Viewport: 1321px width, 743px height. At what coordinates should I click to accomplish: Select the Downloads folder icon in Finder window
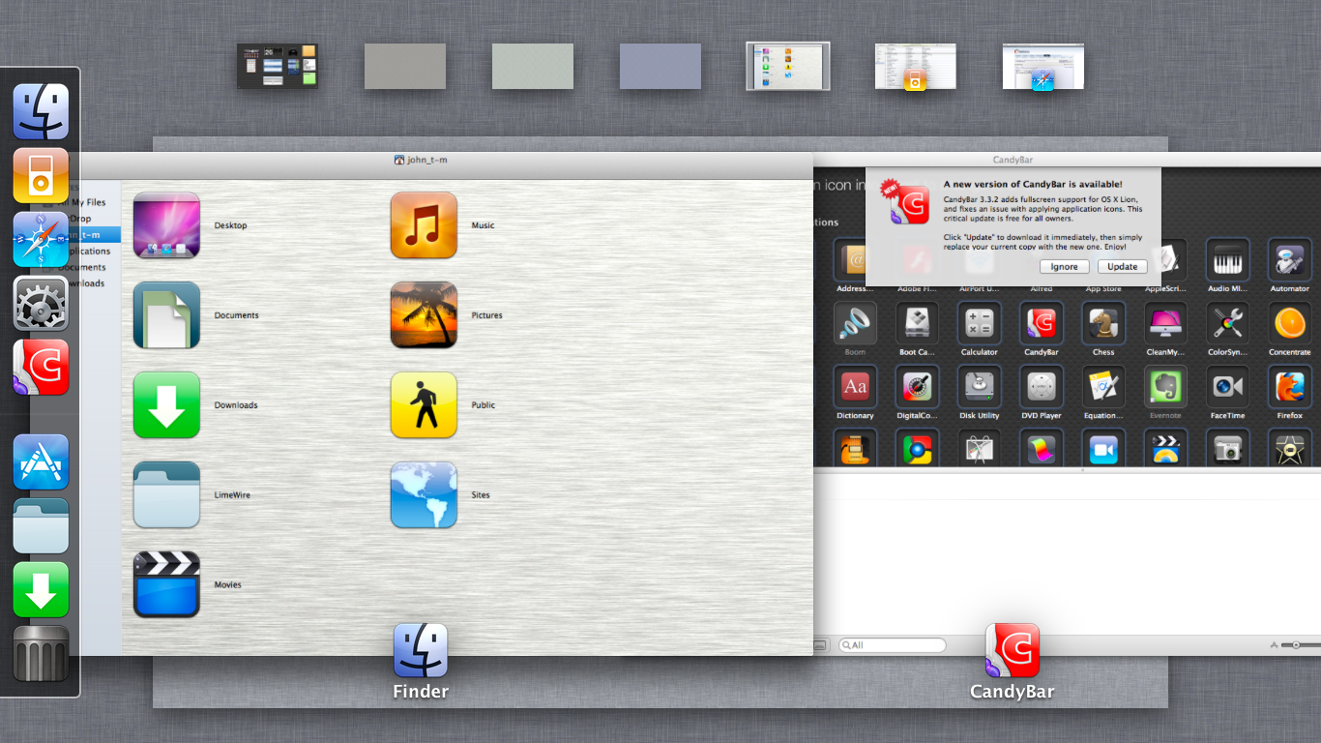166,405
